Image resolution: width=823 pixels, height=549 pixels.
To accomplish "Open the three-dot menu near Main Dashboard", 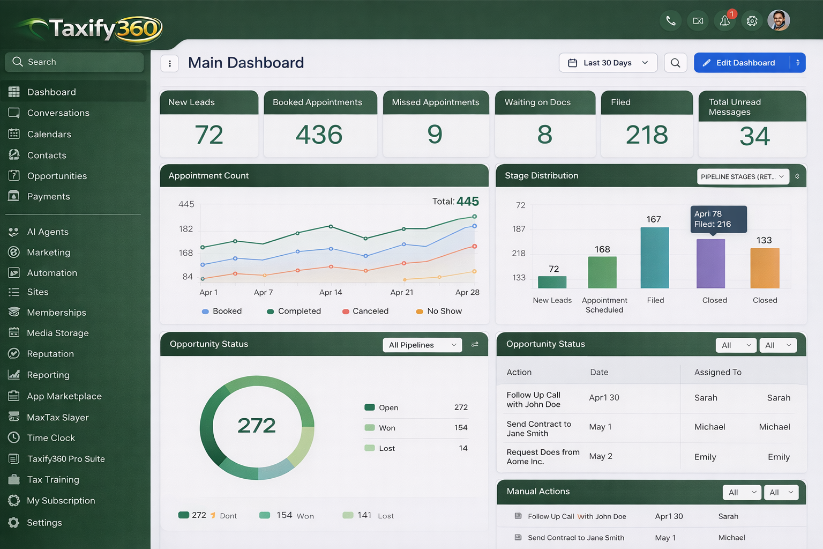I will click(170, 63).
